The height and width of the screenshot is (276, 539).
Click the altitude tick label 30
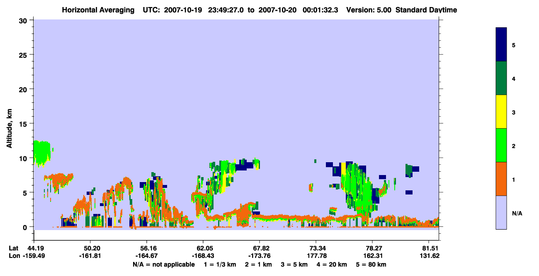(x=23, y=21)
